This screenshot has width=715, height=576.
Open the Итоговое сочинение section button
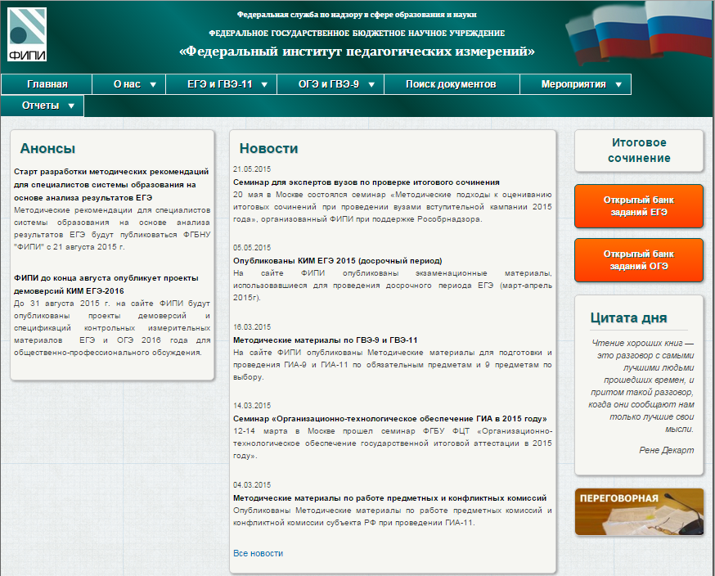coord(639,151)
